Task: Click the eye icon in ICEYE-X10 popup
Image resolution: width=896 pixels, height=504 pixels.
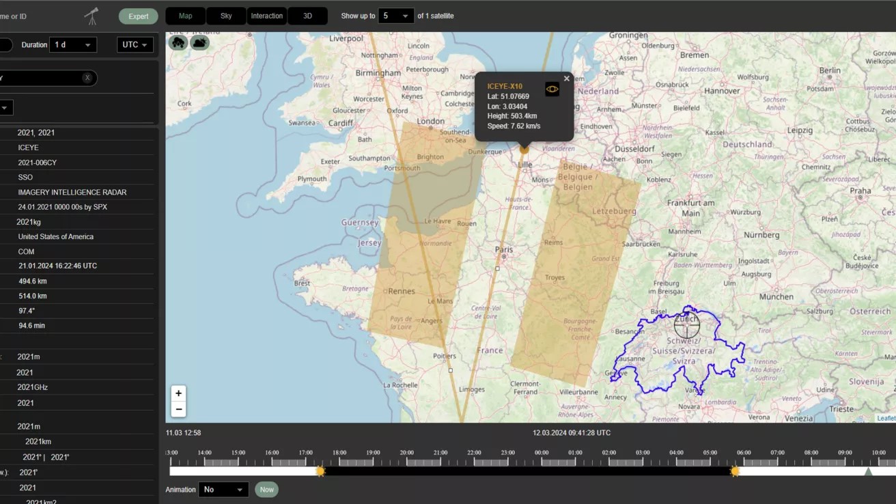Action: tap(552, 89)
